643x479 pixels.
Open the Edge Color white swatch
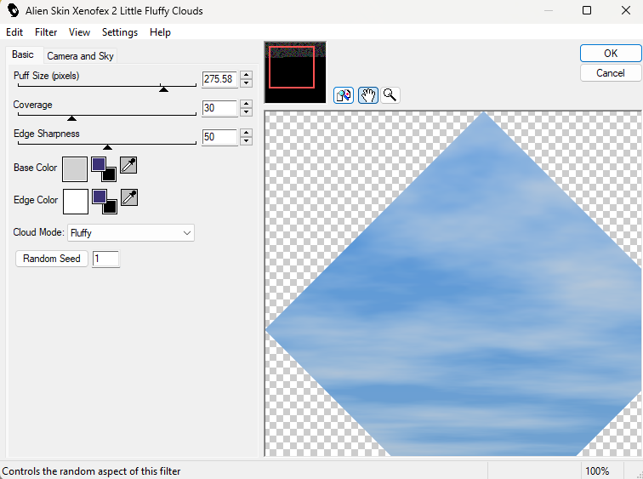[x=76, y=202]
